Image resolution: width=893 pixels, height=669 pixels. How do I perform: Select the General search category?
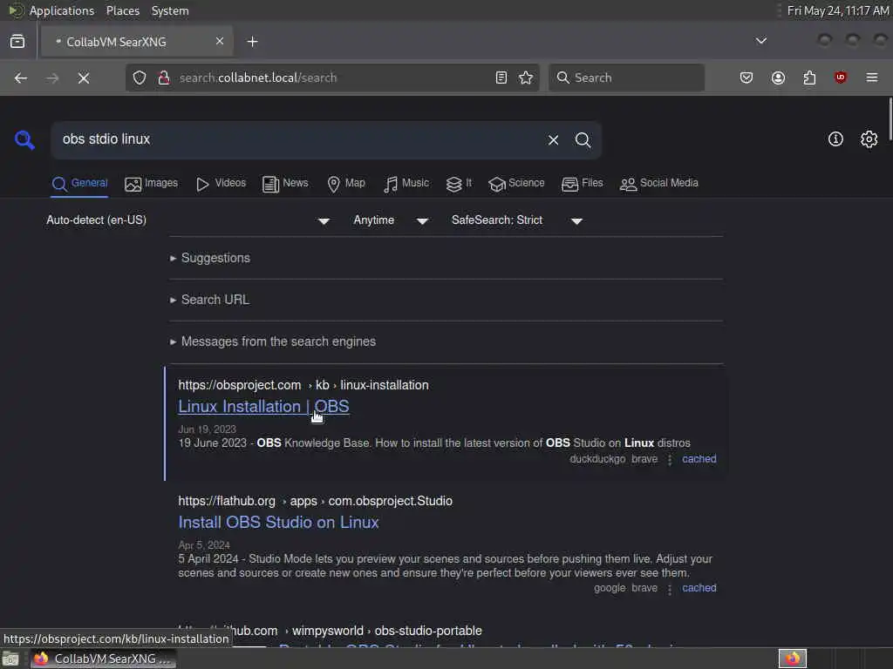click(x=79, y=183)
